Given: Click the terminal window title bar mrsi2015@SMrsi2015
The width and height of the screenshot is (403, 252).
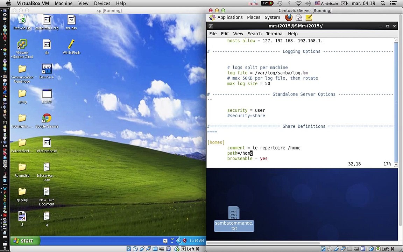Looking at the screenshot, I should 295,26.
